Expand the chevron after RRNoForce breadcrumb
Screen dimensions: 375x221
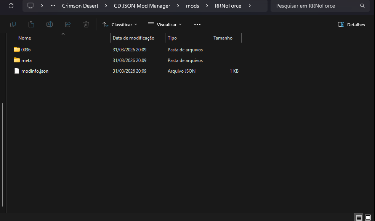click(250, 6)
